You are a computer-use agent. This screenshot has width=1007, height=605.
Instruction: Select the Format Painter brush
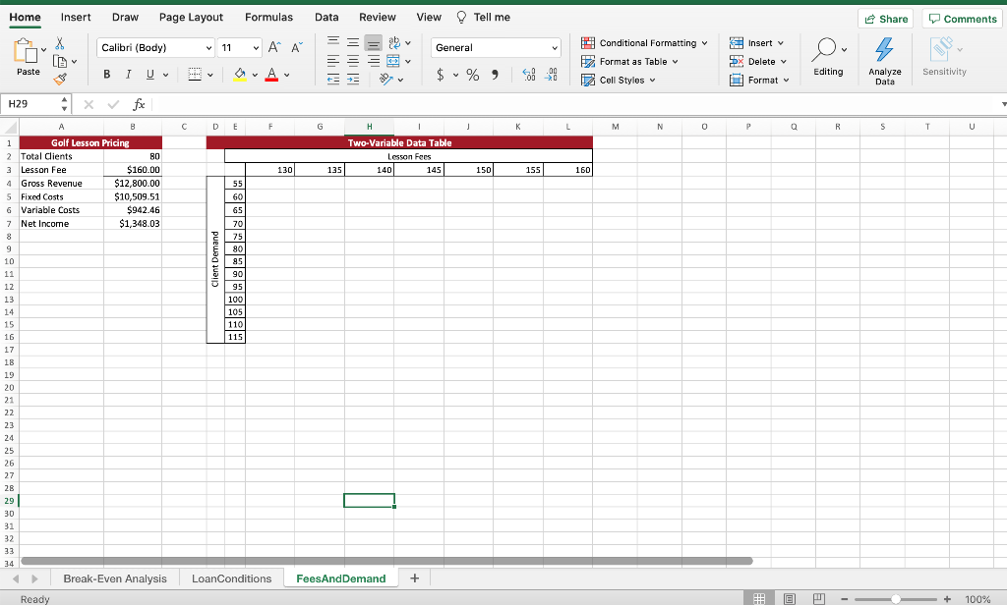pos(60,79)
